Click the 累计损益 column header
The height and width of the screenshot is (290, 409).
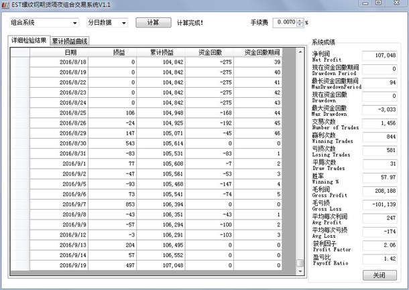tap(161, 52)
